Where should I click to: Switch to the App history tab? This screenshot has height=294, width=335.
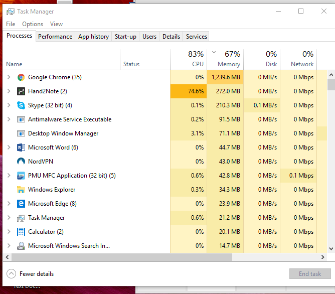[x=93, y=37]
